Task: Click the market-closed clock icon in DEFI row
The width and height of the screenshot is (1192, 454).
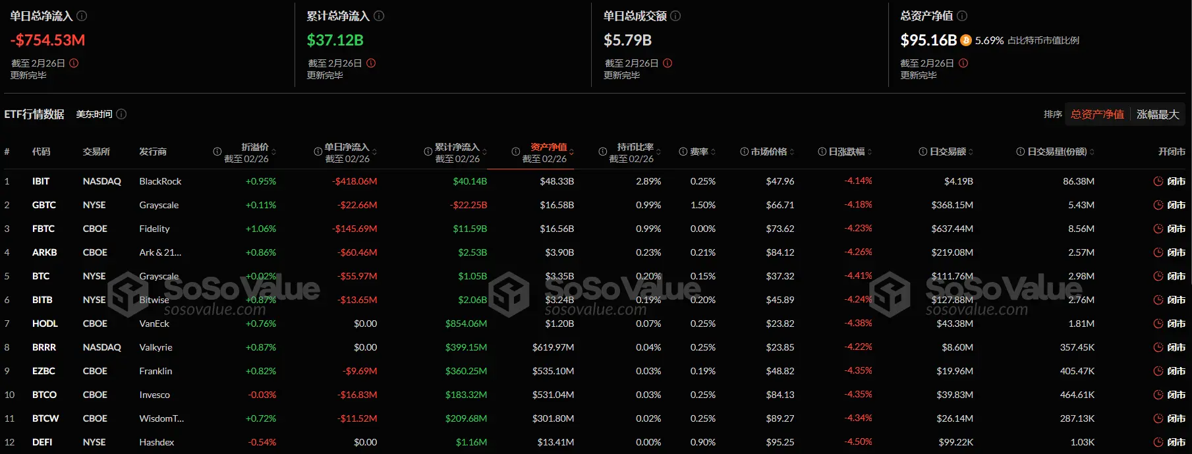Action: pos(1158,442)
